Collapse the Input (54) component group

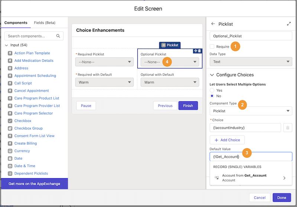click(6, 45)
